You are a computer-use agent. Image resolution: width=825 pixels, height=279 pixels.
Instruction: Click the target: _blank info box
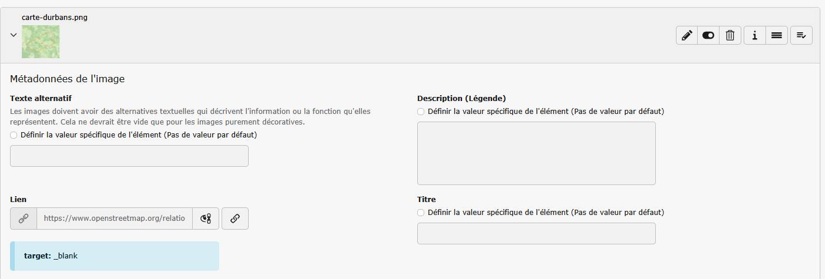[x=114, y=256]
